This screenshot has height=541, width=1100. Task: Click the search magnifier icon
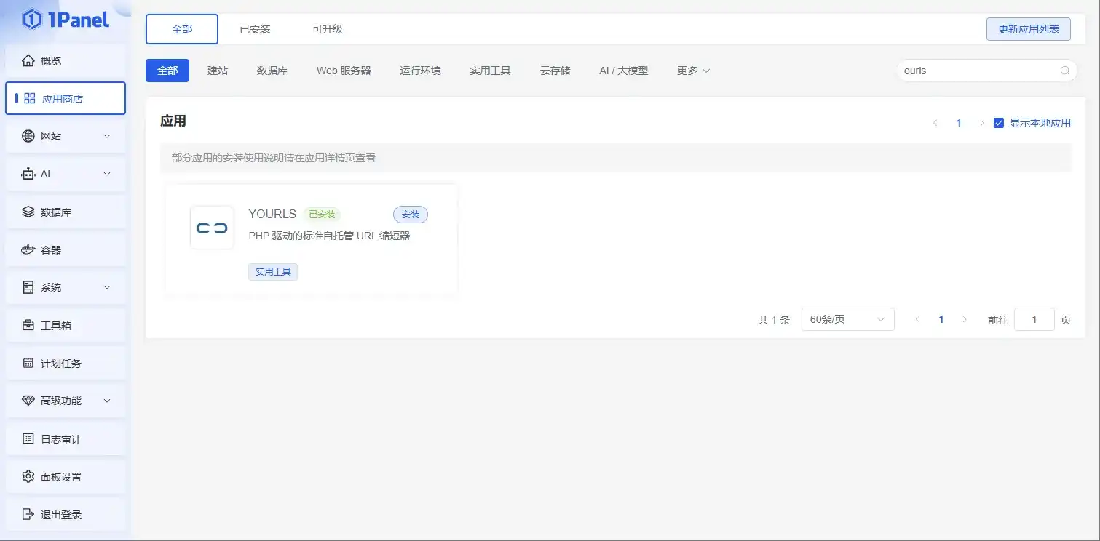[1064, 71]
